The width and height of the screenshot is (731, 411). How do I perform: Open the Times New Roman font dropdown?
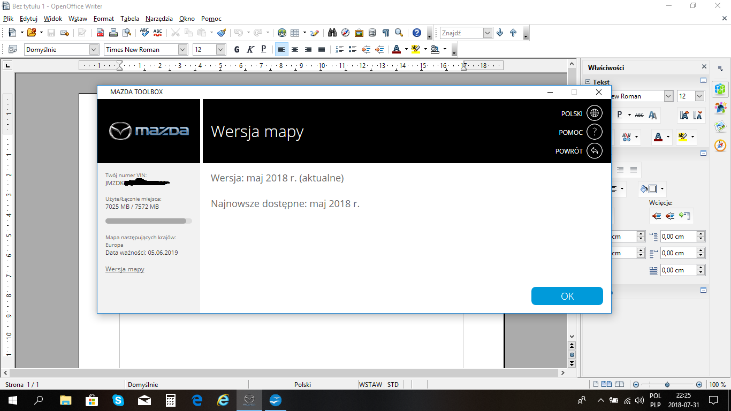[x=182, y=49]
